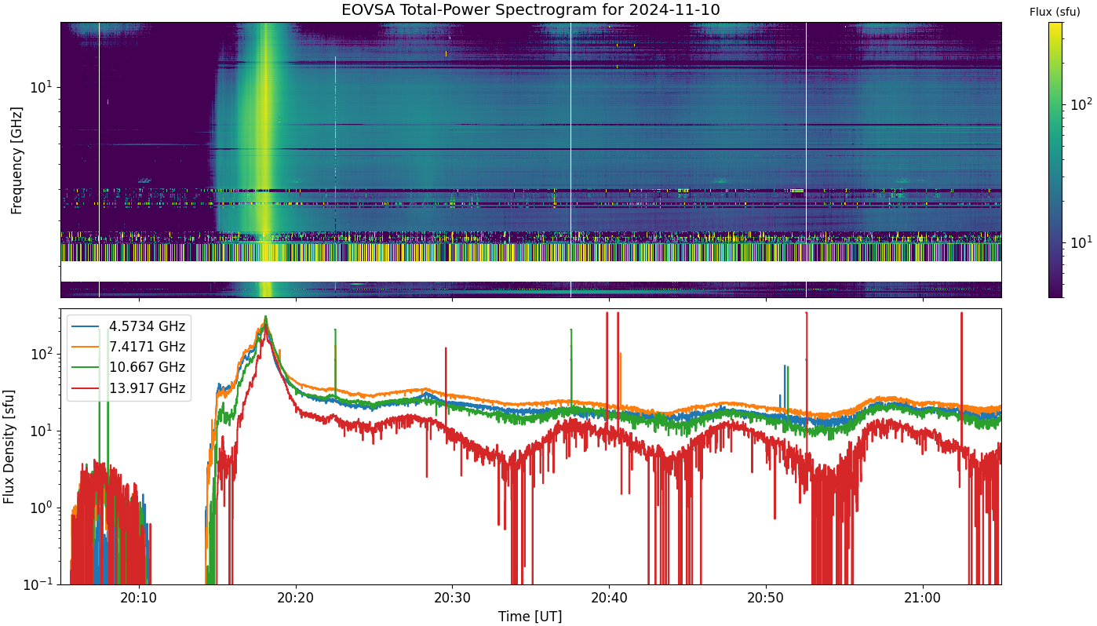Image resolution: width=1097 pixels, height=626 pixels.
Task: Click the 20:40 time tick label
Action: point(609,598)
